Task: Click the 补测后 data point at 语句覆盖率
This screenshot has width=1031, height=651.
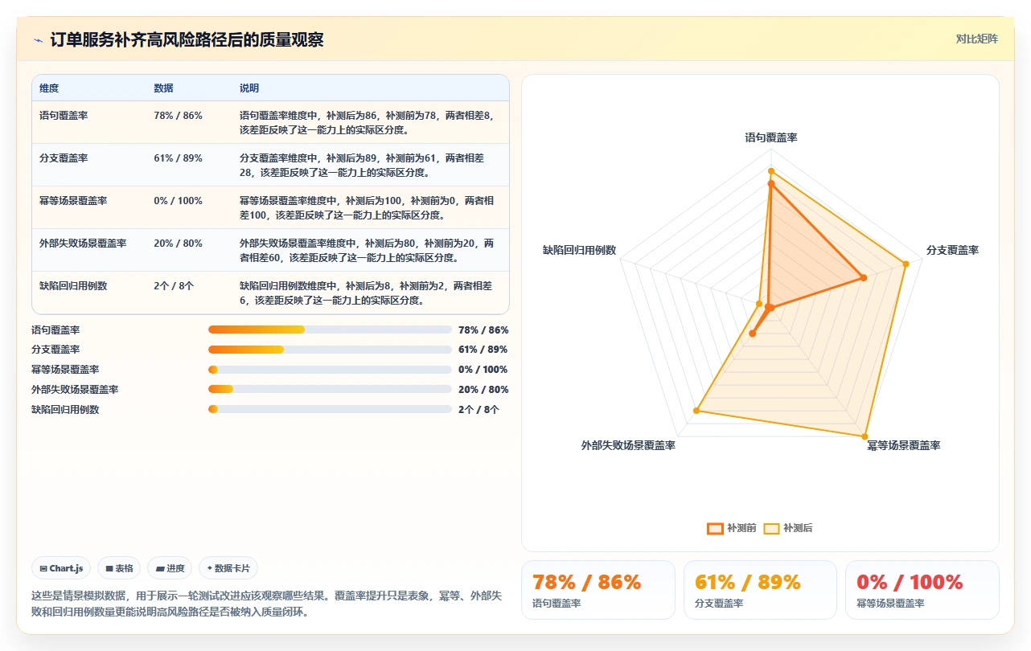Action: click(770, 171)
